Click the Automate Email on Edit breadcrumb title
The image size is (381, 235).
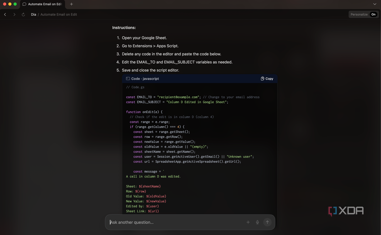[x=58, y=14]
